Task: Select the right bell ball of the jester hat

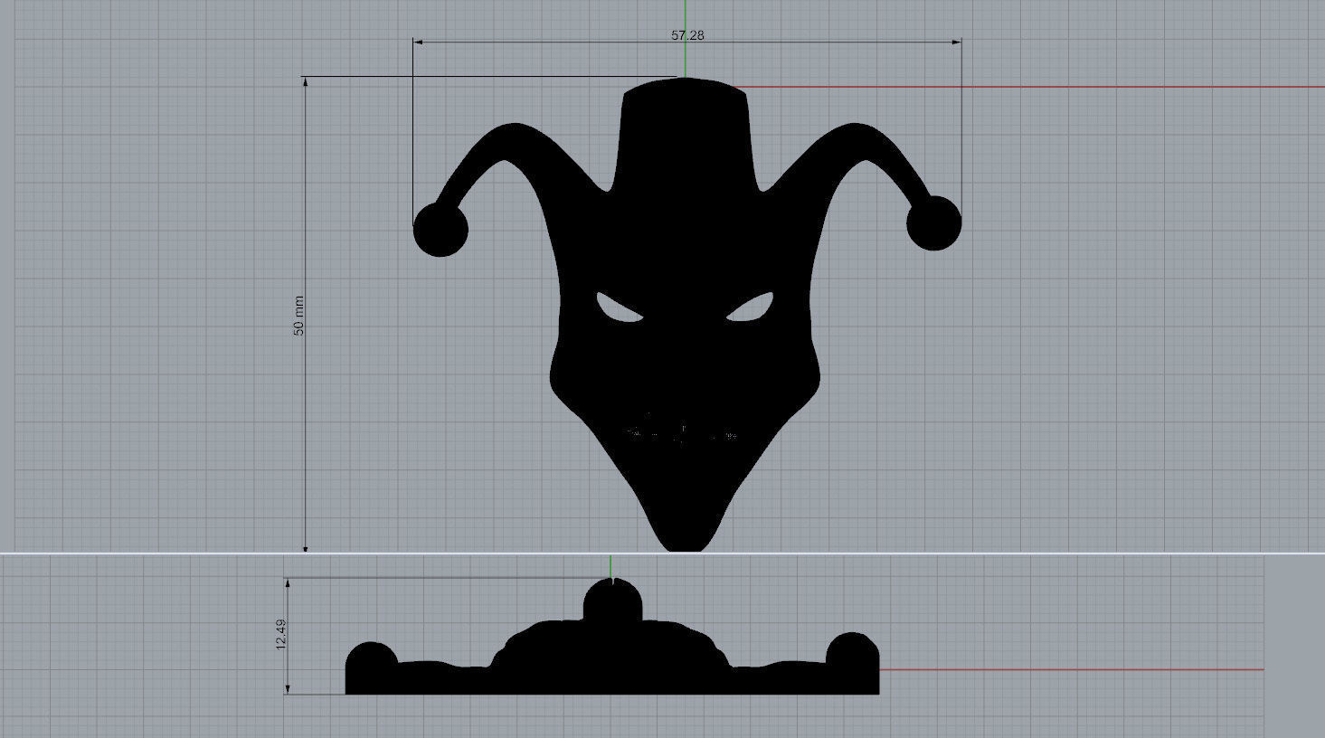Action: [934, 222]
